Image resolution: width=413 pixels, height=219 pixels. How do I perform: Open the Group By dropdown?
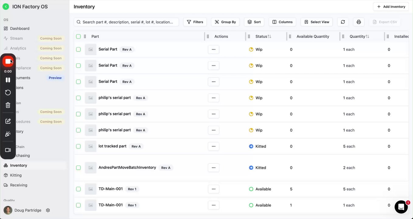point(225,22)
